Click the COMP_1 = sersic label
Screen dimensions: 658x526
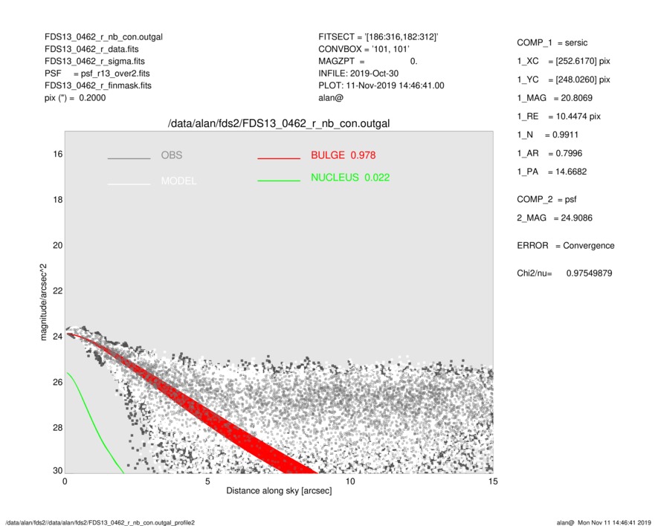pos(552,43)
